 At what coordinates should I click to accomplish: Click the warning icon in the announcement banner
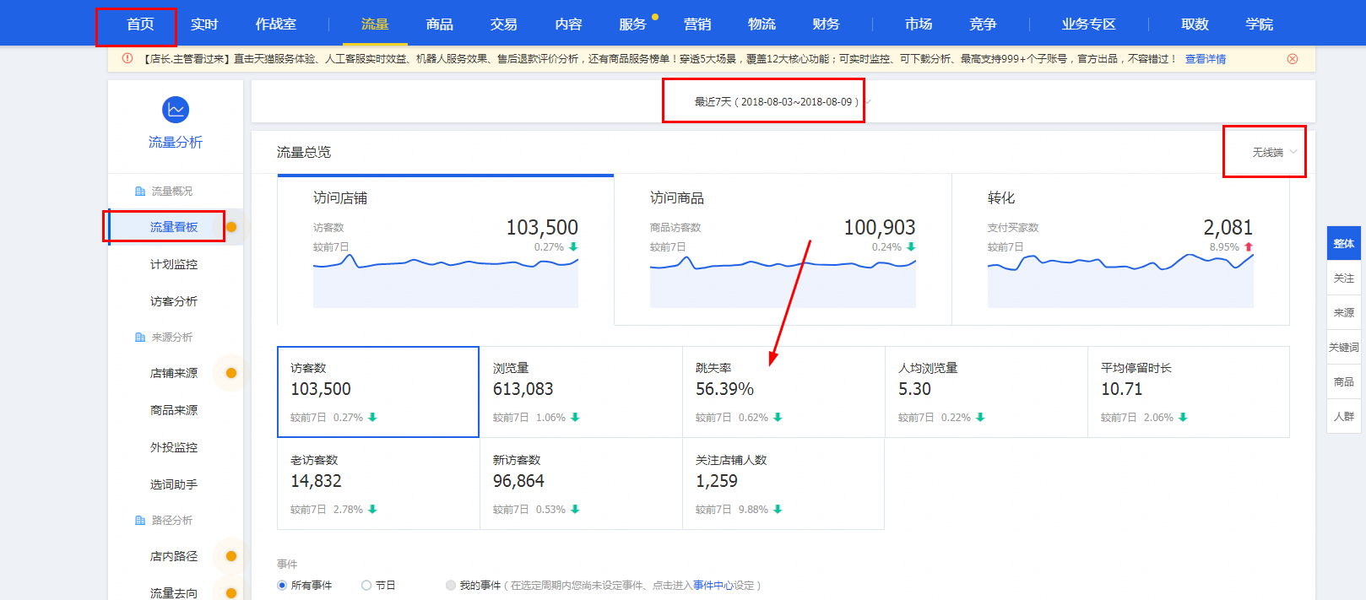(x=127, y=58)
